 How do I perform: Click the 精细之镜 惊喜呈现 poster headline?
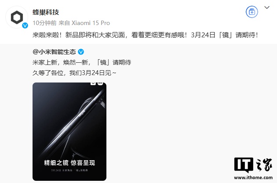point(69,163)
